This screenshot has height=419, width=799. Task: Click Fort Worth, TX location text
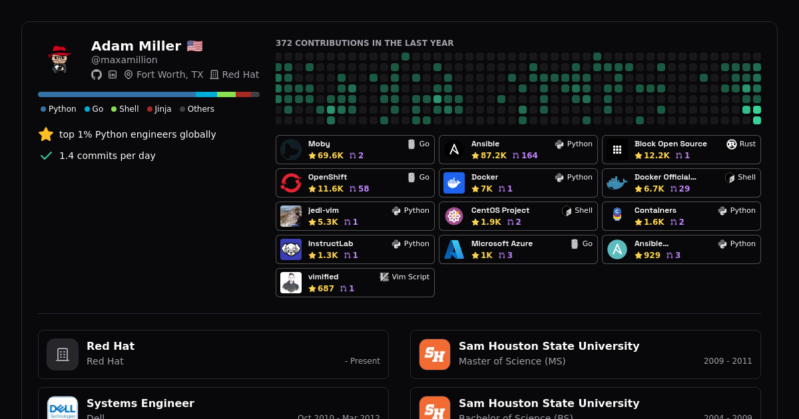(x=170, y=74)
